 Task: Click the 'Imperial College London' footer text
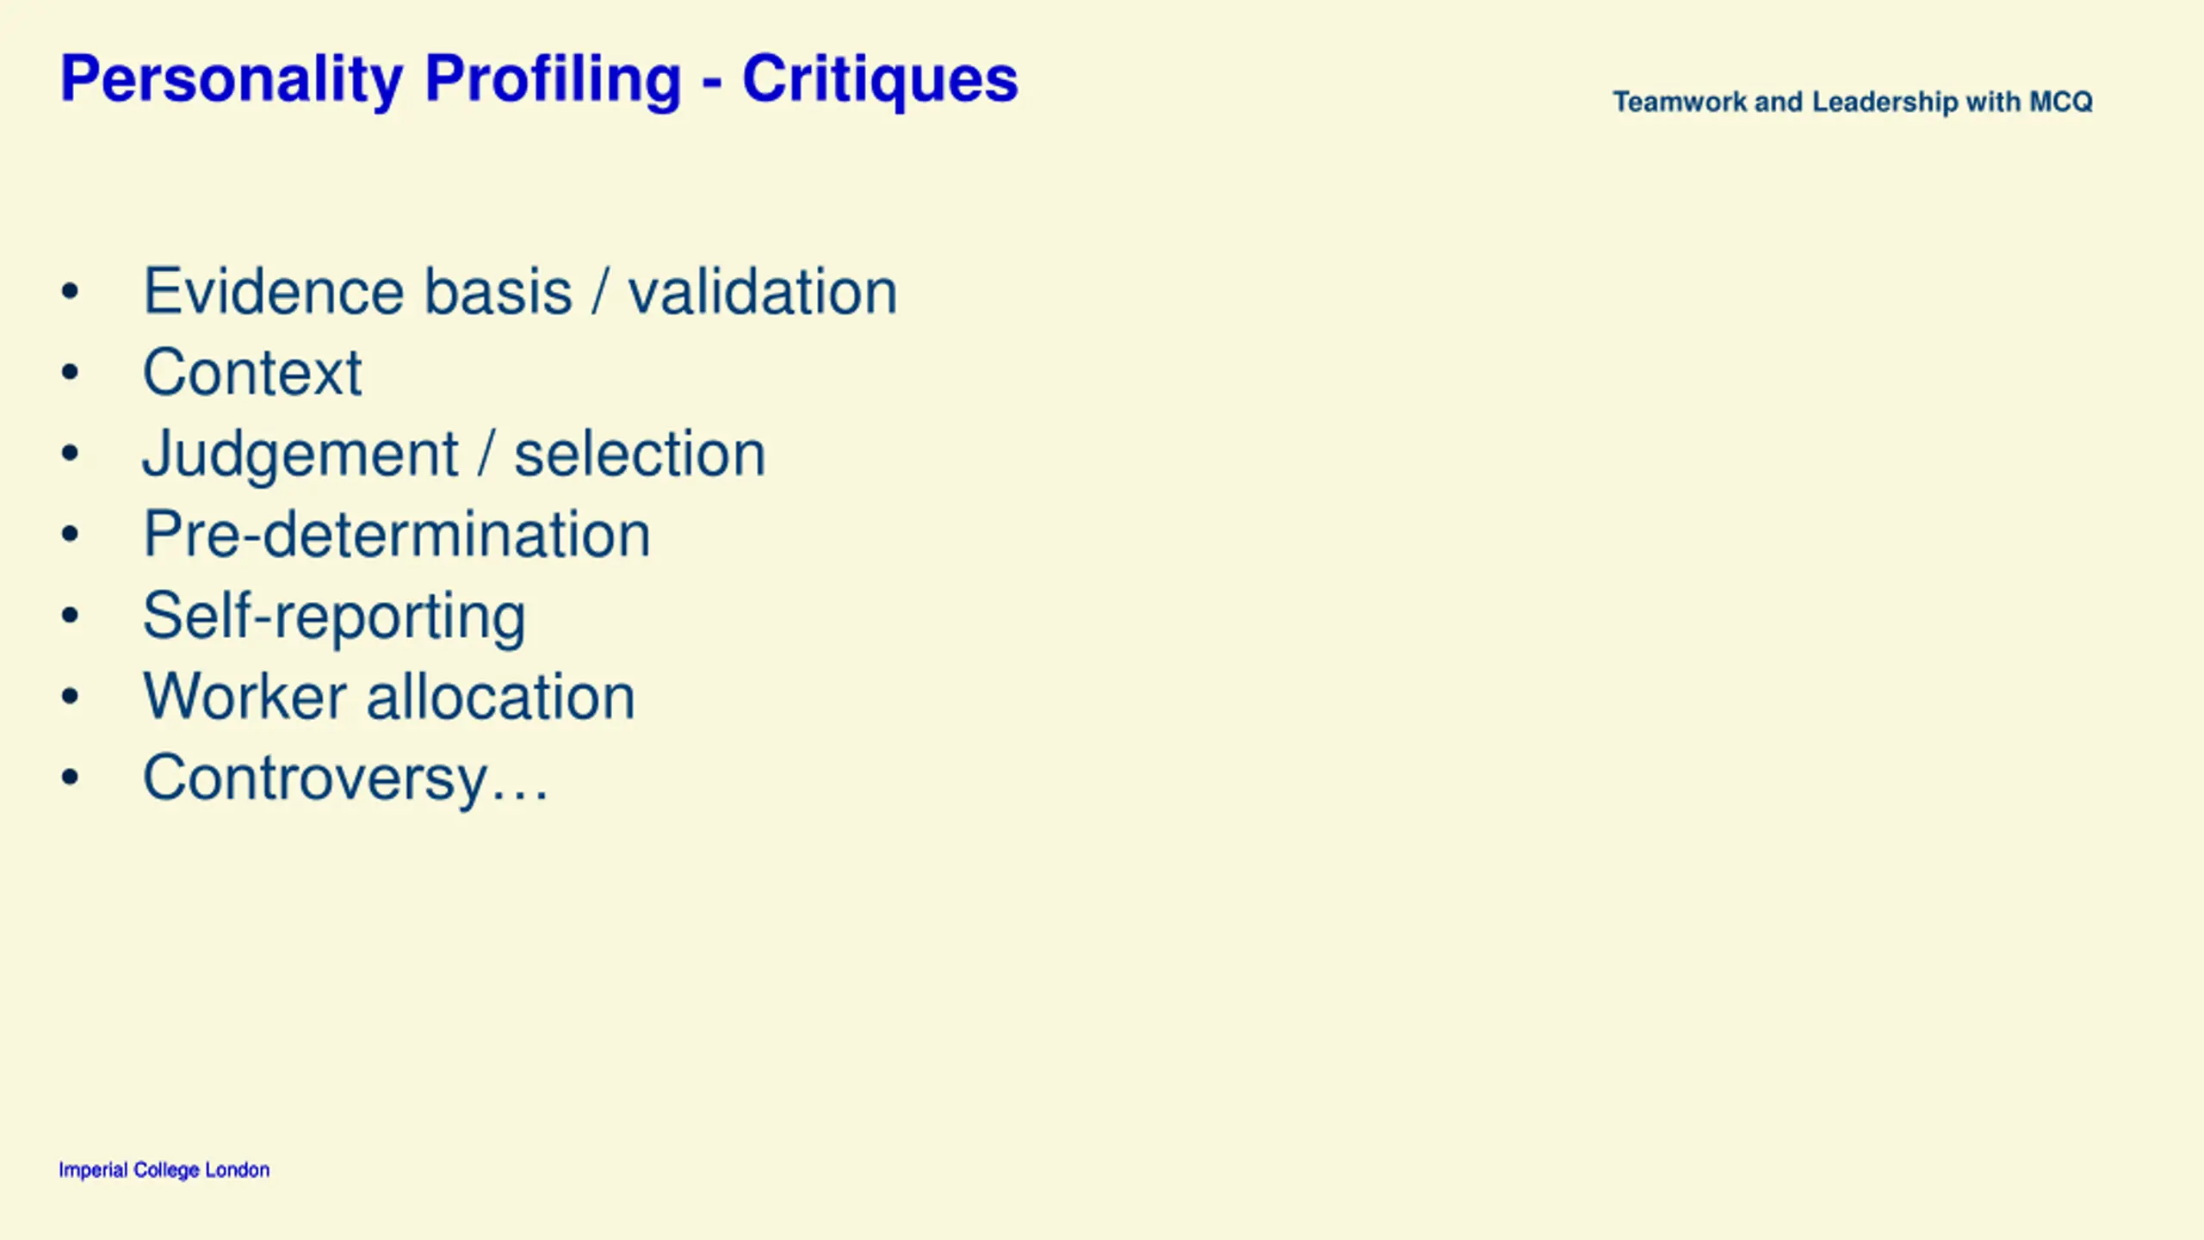(164, 1169)
